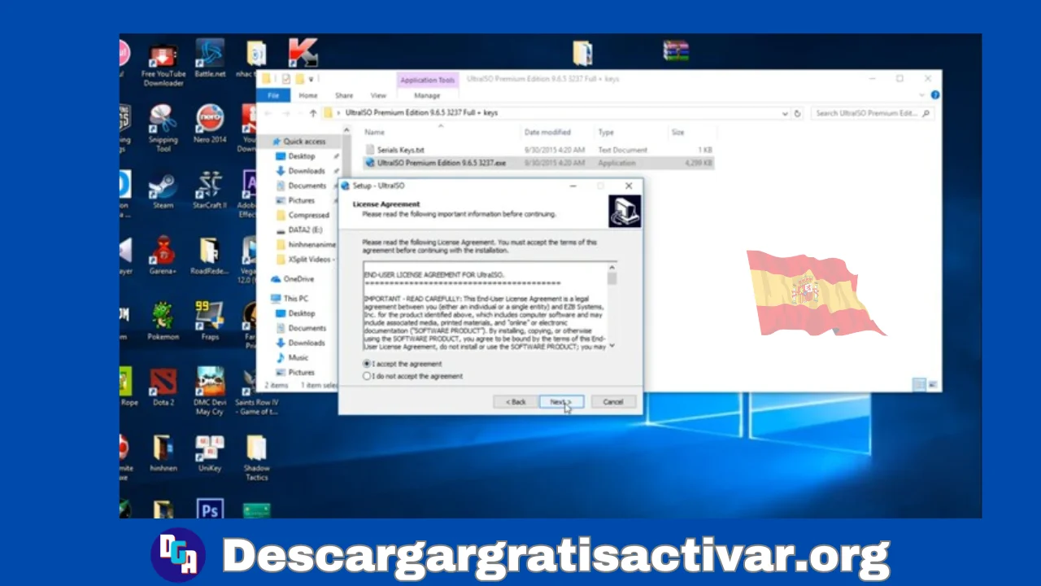The width and height of the screenshot is (1041, 586).
Task: Launch UniKey from the desktop
Action: [x=210, y=453]
